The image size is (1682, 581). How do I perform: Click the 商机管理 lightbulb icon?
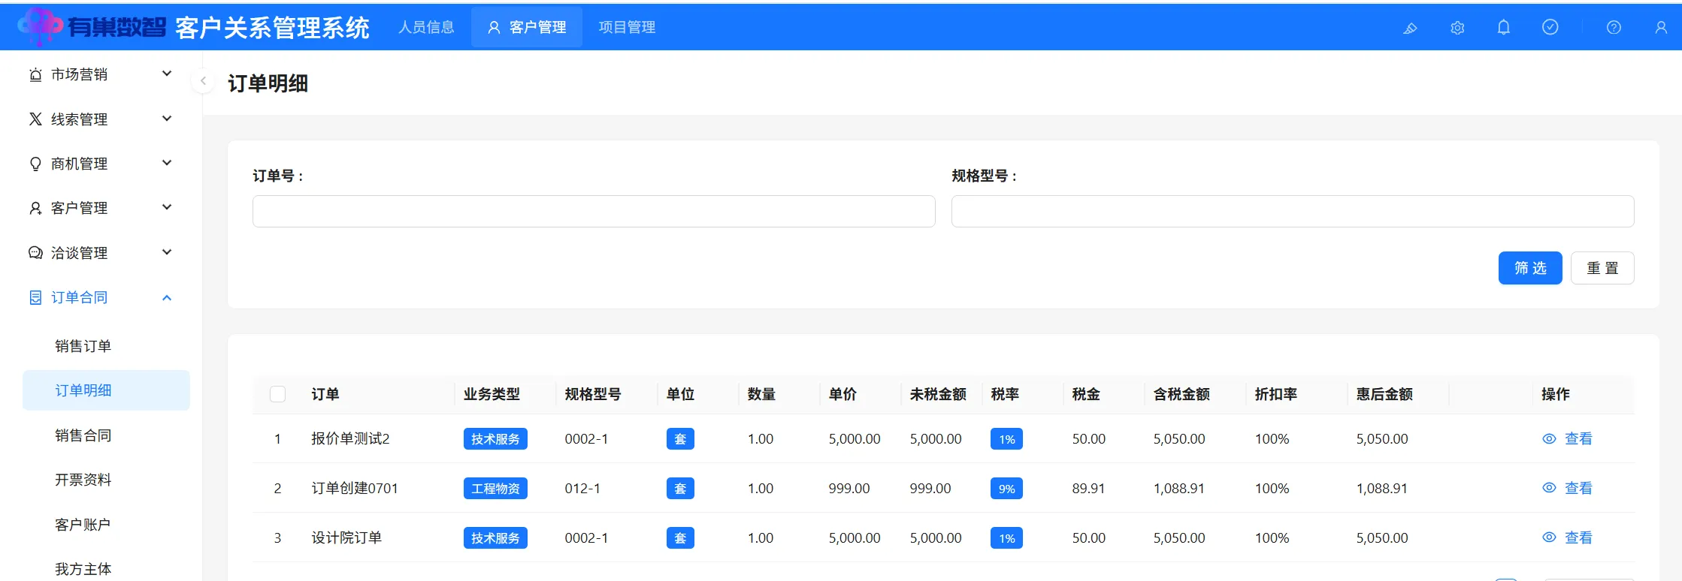coord(35,164)
